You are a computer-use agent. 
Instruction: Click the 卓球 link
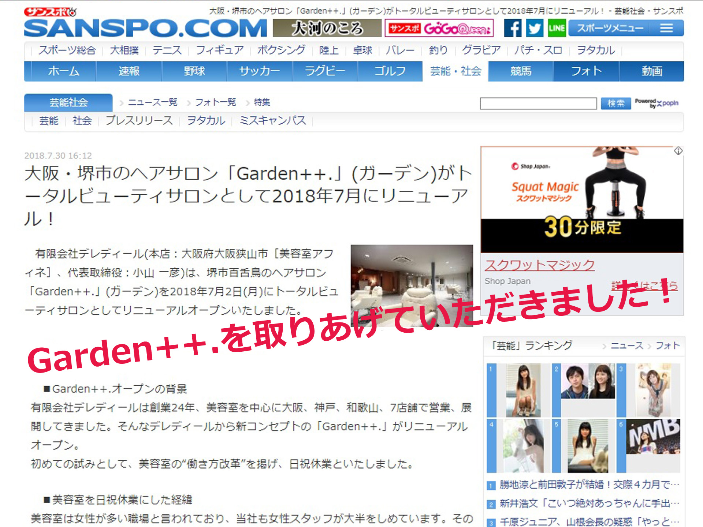[x=362, y=50]
